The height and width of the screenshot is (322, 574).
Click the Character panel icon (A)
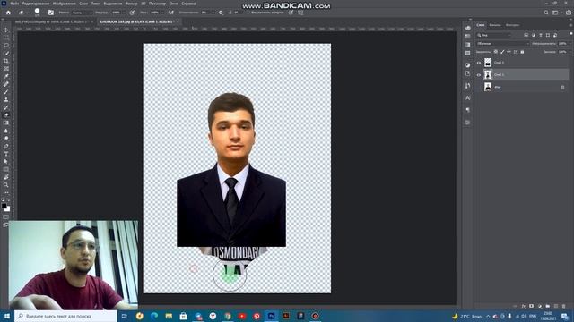coord(468,97)
